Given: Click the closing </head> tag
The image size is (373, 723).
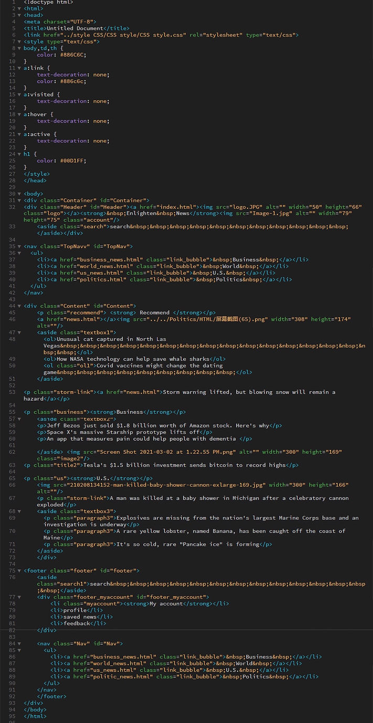Looking at the screenshot, I should click(x=35, y=180).
